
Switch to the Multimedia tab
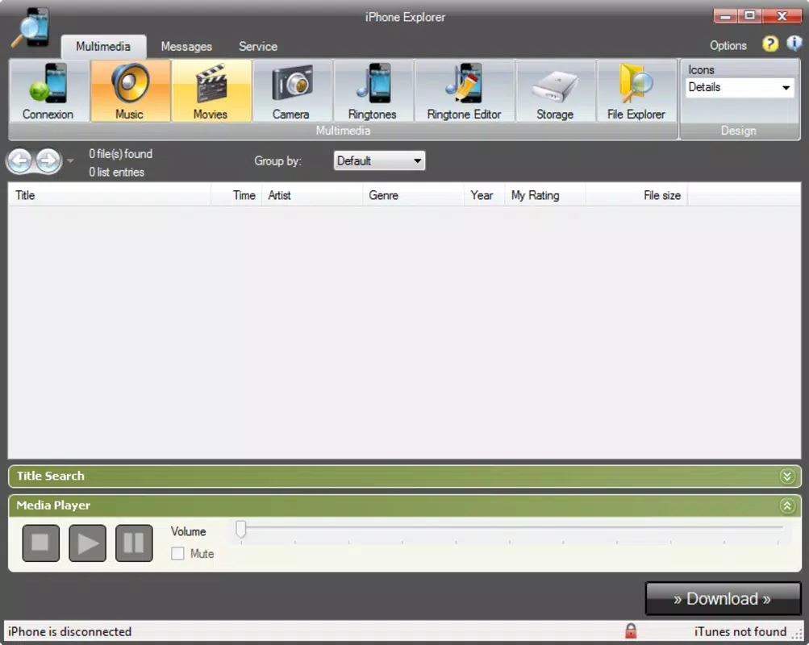tap(103, 47)
